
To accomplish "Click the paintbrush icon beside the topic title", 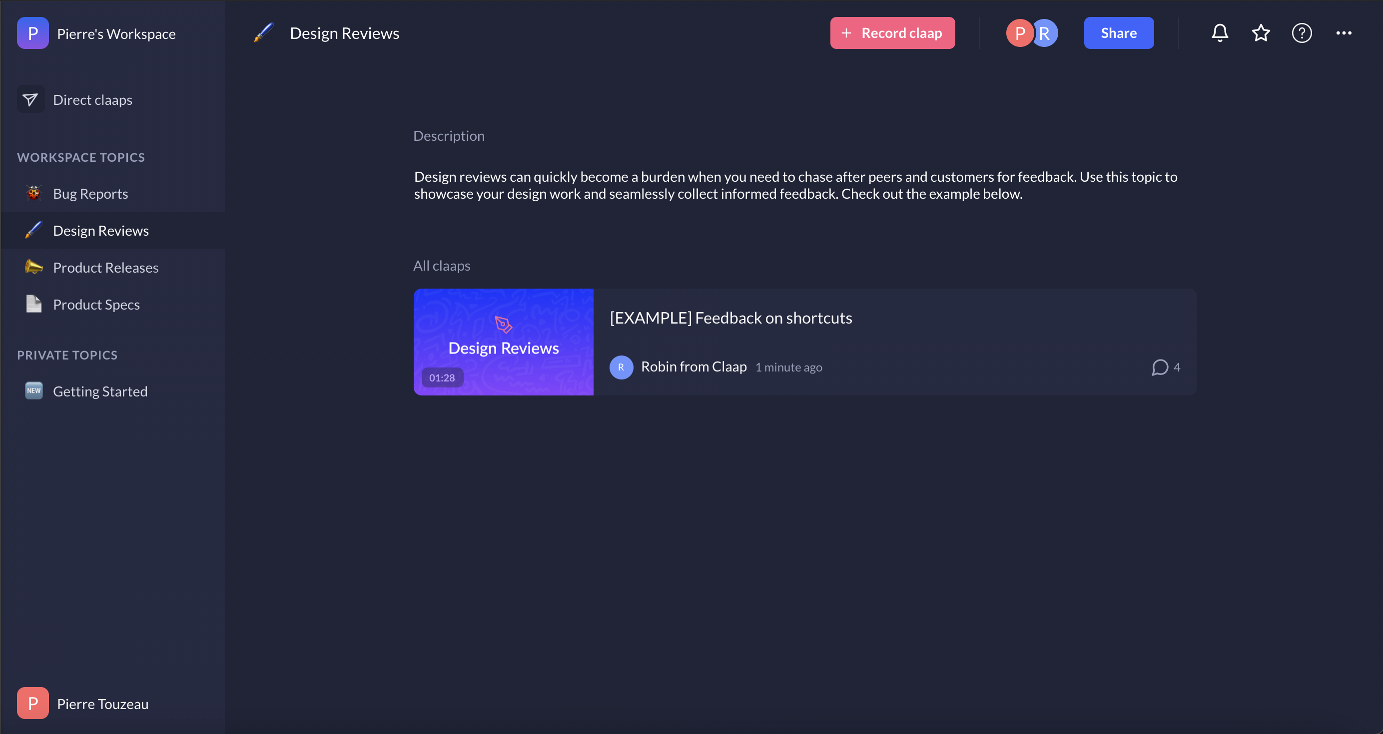I will tap(264, 33).
